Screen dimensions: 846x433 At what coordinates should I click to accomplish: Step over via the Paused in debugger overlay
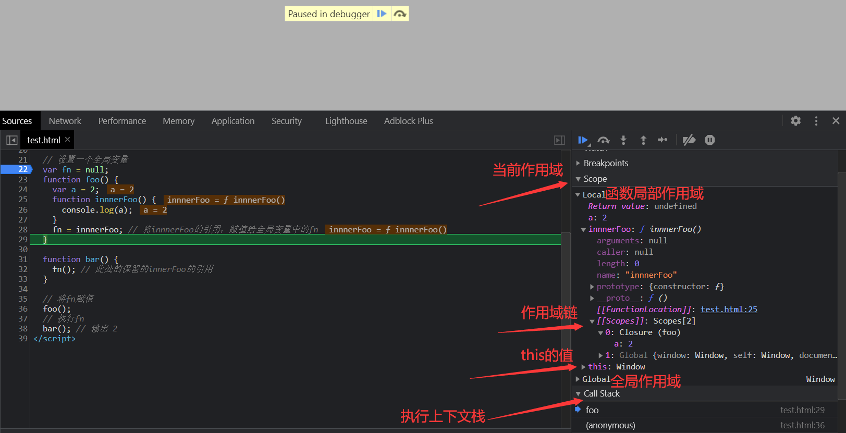(400, 14)
